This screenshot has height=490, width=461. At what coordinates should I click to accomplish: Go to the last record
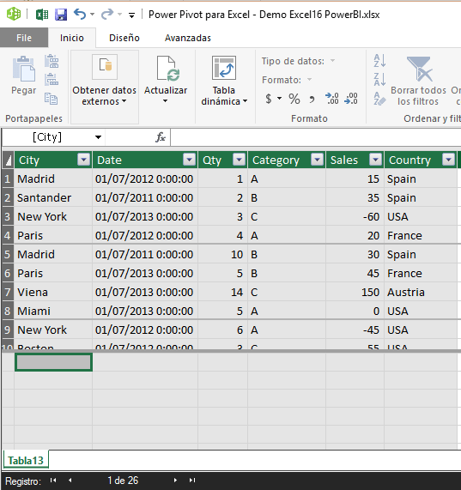[192, 481]
